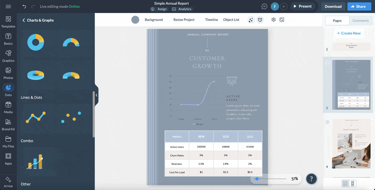Select the Profitability page thumbnail

pyautogui.click(x=351, y=143)
